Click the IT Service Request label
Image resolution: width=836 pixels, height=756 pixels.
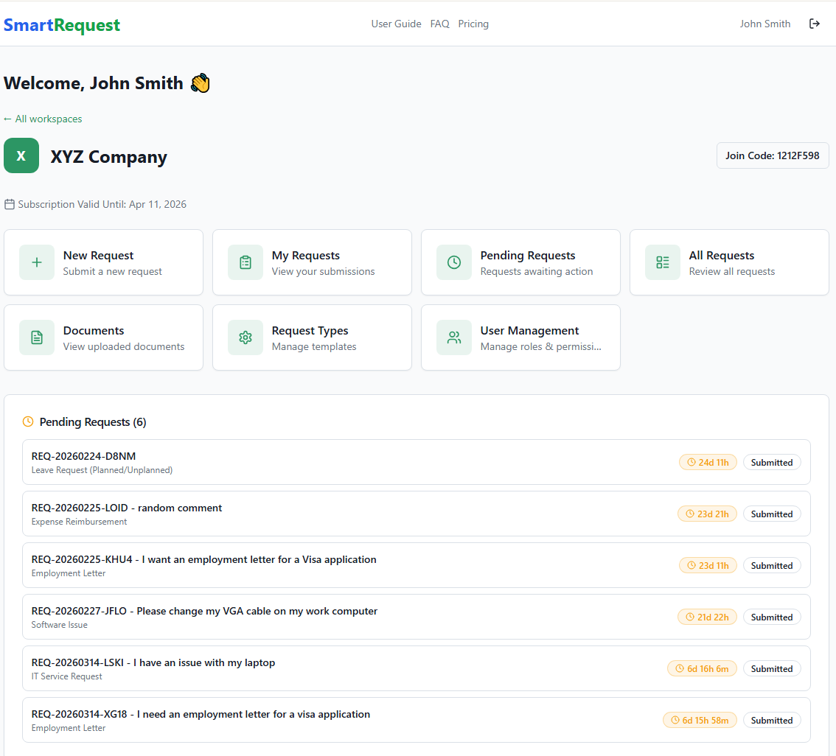66,676
